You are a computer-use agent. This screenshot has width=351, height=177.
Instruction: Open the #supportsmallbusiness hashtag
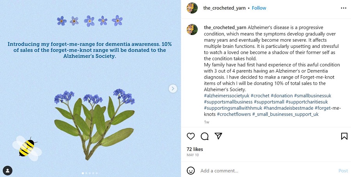click(x=228, y=102)
